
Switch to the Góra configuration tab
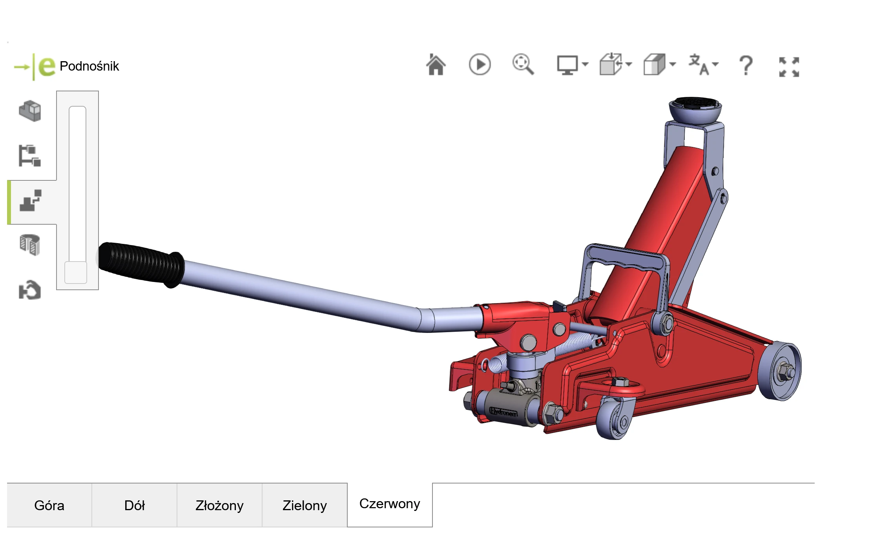click(49, 505)
